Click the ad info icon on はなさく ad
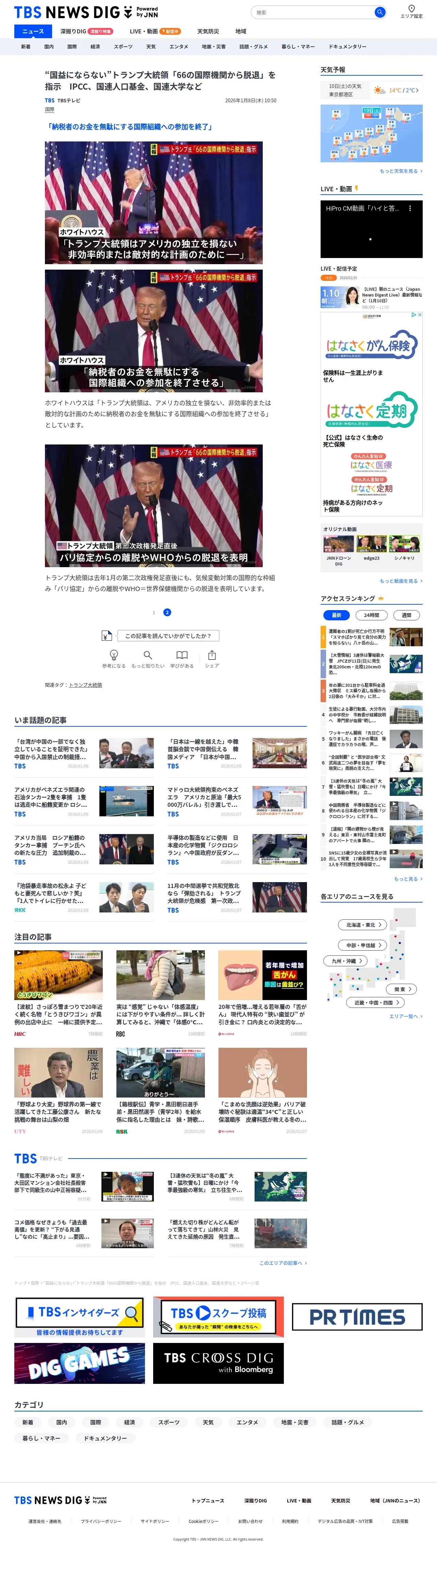This screenshot has width=437, height=1587. click(x=414, y=315)
